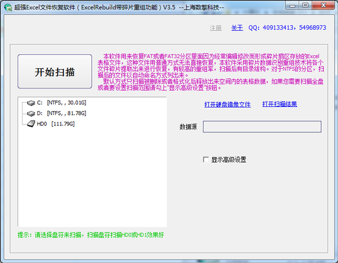Click inside the 数据源 input field

pyautogui.click(x=262, y=127)
